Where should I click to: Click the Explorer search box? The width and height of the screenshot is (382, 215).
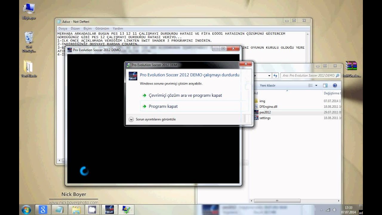310,76
